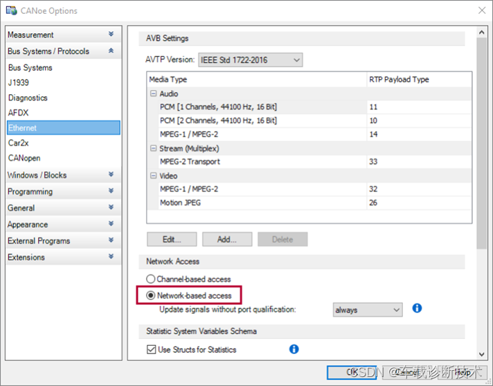Click payload type value 14
Viewport: 493px width, 386px height.
373,134
